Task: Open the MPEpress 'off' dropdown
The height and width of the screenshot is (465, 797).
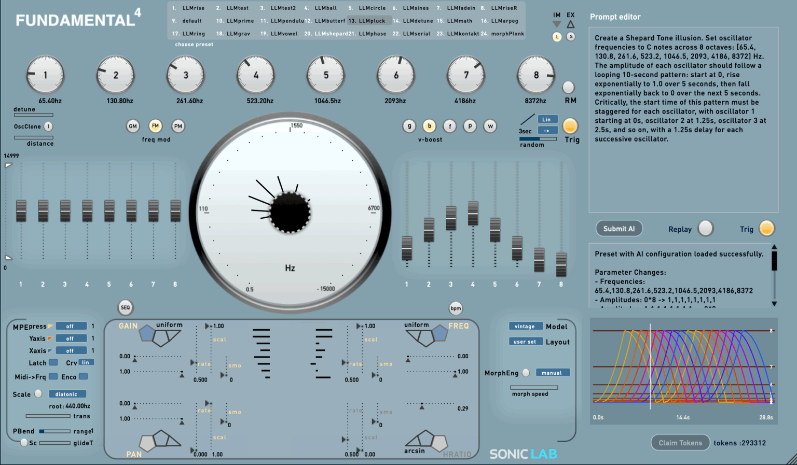Action: point(71,326)
